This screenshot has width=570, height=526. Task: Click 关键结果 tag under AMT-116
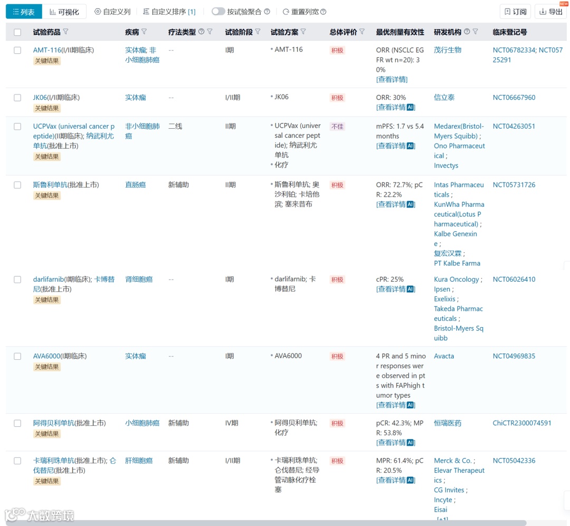(x=47, y=61)
